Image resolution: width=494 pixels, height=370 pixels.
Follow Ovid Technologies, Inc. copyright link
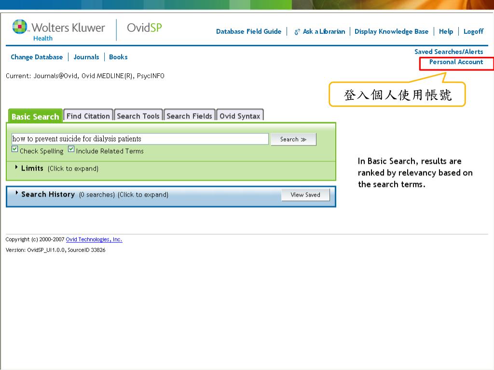point(94,239)
